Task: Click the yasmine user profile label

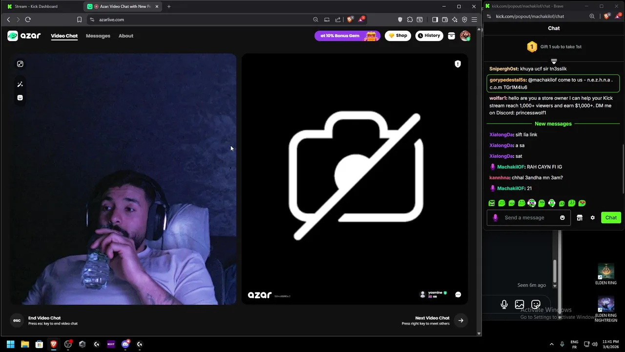Action: tap(434, 294)
